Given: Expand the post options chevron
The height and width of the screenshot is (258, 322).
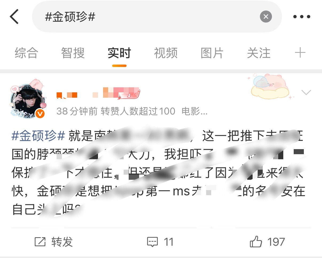Looking at the screenshot, I should (306, 93).
